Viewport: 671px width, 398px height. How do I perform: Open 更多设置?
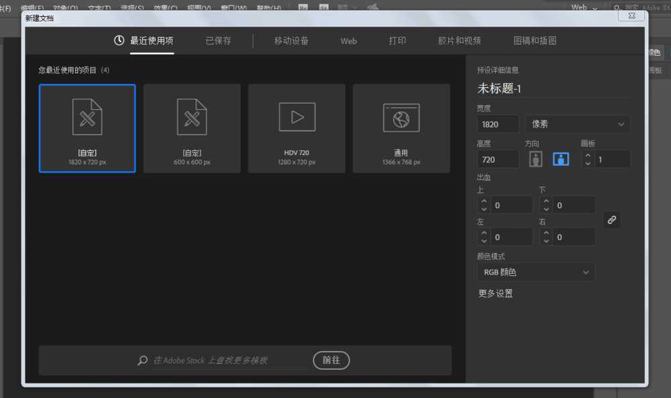pos(497,293)
